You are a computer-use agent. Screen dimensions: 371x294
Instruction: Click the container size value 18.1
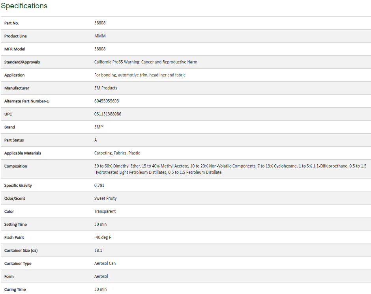click(x=98, y=250)
